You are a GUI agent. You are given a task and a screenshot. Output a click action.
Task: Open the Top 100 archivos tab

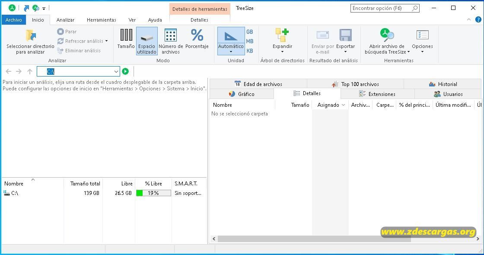click(x=355, y=84)
